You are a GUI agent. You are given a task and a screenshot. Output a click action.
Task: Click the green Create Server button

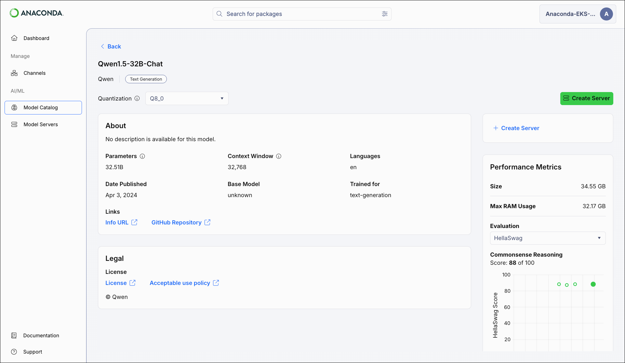(x=586, y=99)
